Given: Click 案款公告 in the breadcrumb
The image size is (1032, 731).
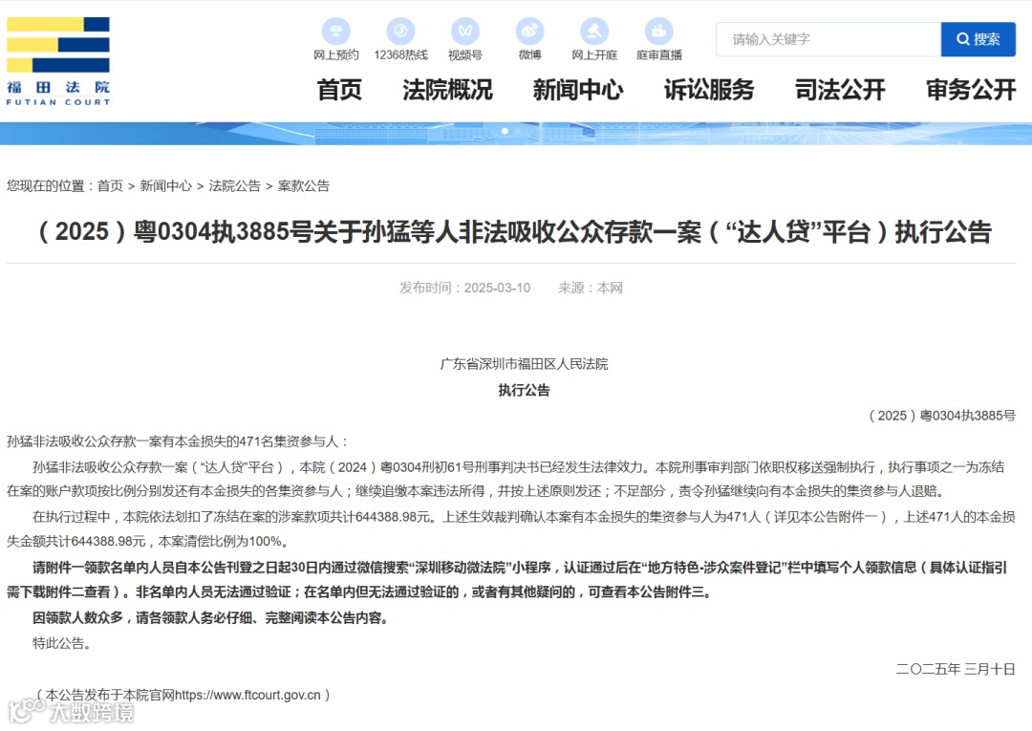Looking at the screenshot, I should pos(304,186).
